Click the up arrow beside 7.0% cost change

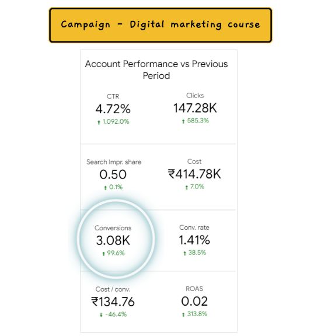[187, 187]
